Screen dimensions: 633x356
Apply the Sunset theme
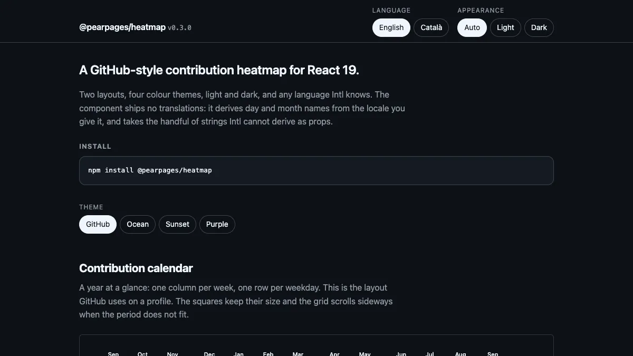[177, 224]
